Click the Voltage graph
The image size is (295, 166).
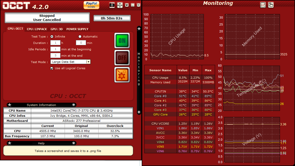[x=252, y=140]
